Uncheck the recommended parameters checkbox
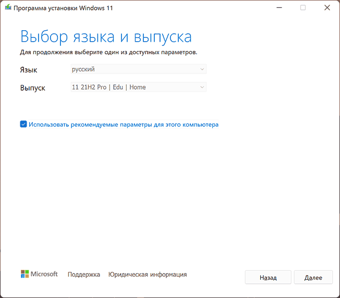This screenshot has height=298, width=340. pyautogui.click(x=23, y=125)
